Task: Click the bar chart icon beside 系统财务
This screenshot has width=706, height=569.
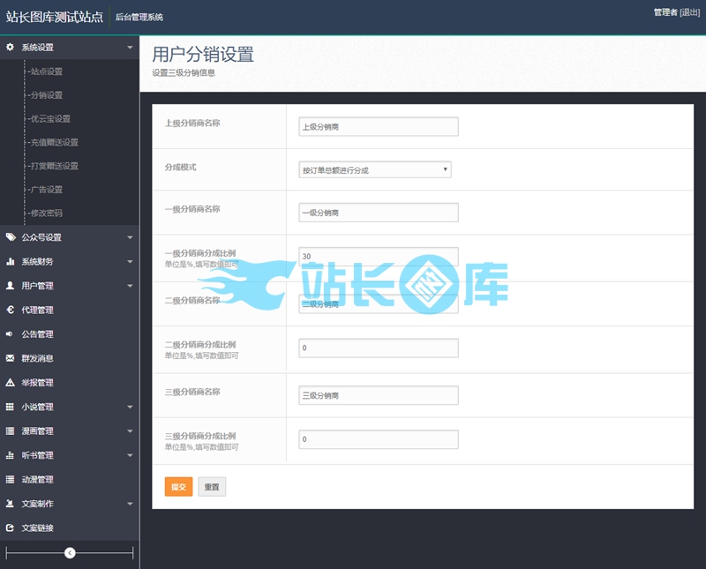Action: pyautogui.click(x=10, y=262)
